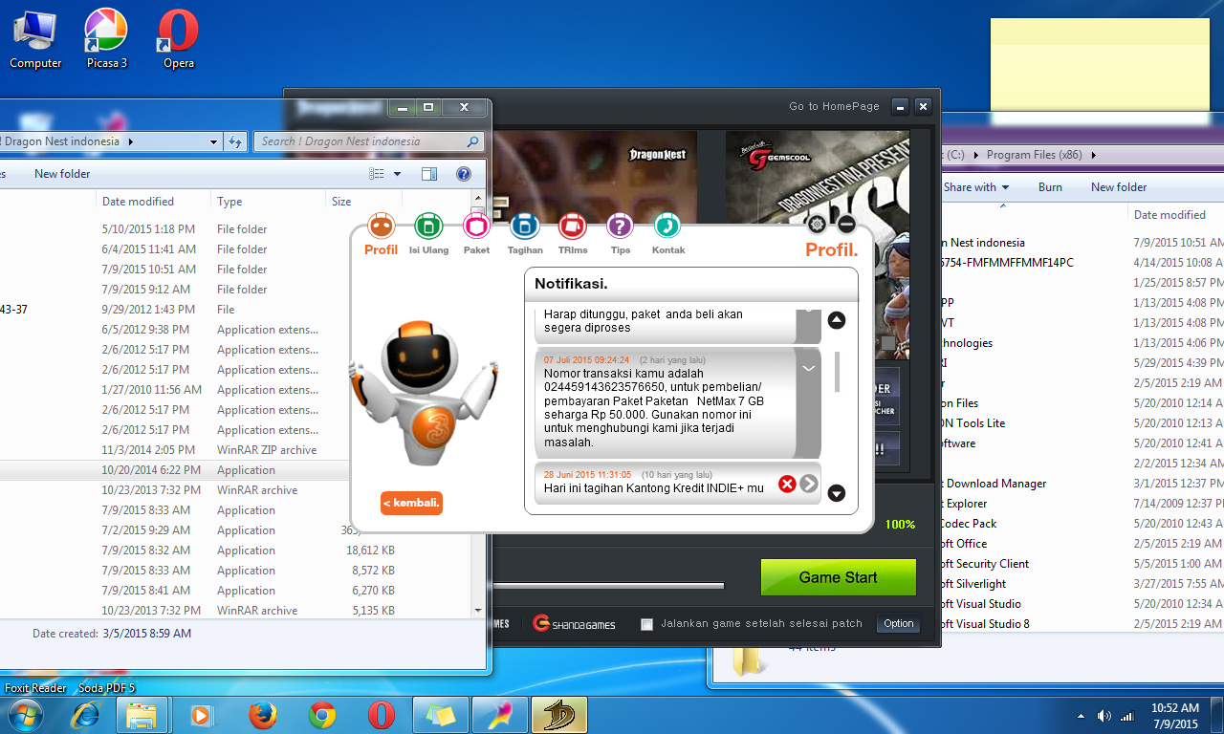Launch the Opera desktop shortcut
This screenshot has width=1224, height=734.
(179, 39)
